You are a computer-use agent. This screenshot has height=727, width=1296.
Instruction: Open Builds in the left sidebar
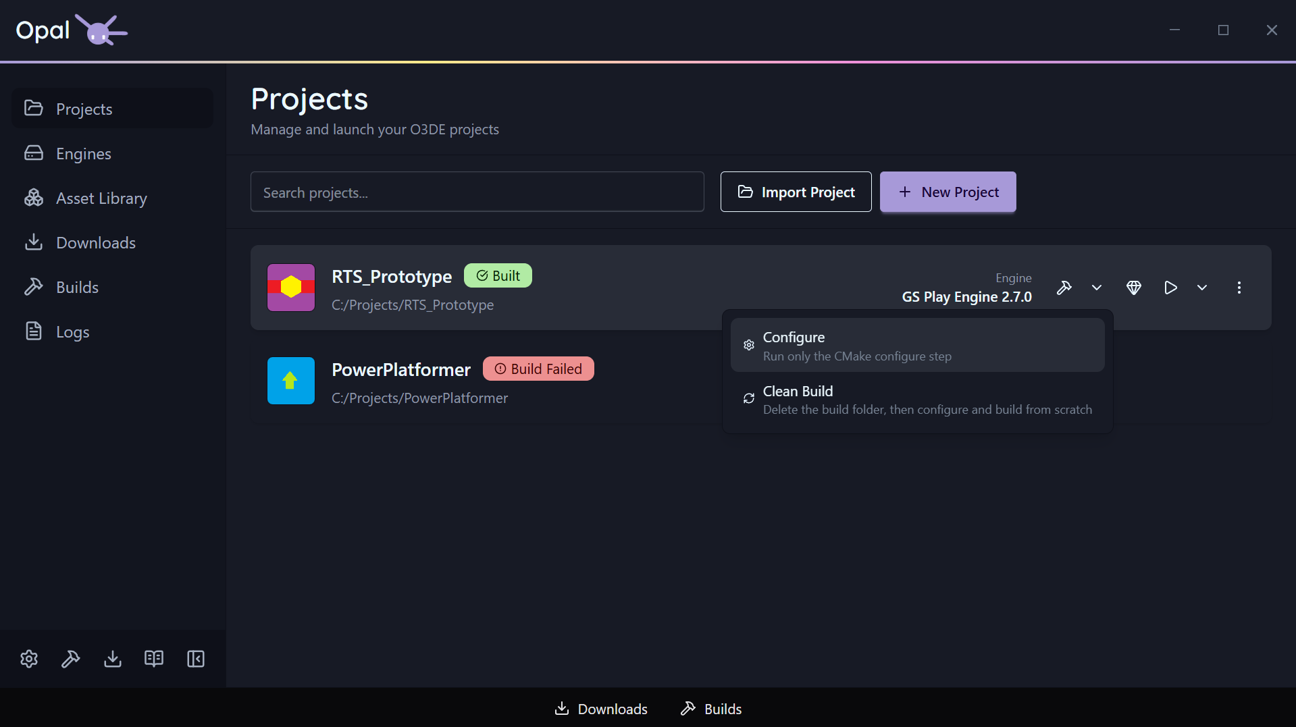click(x=112, y=287)
